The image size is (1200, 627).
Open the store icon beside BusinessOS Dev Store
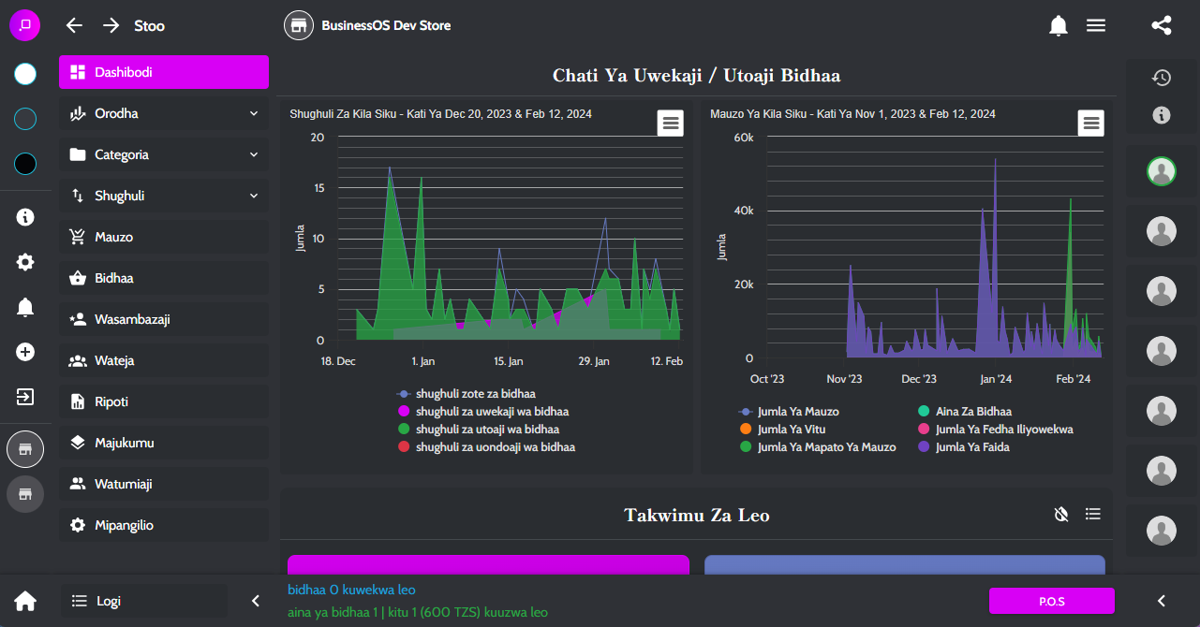click(298, 26)
